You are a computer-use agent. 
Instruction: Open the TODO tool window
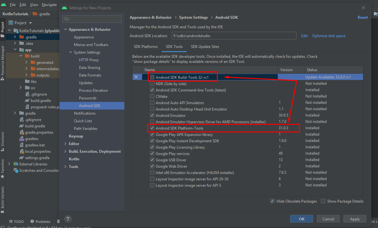coord(16,221)
